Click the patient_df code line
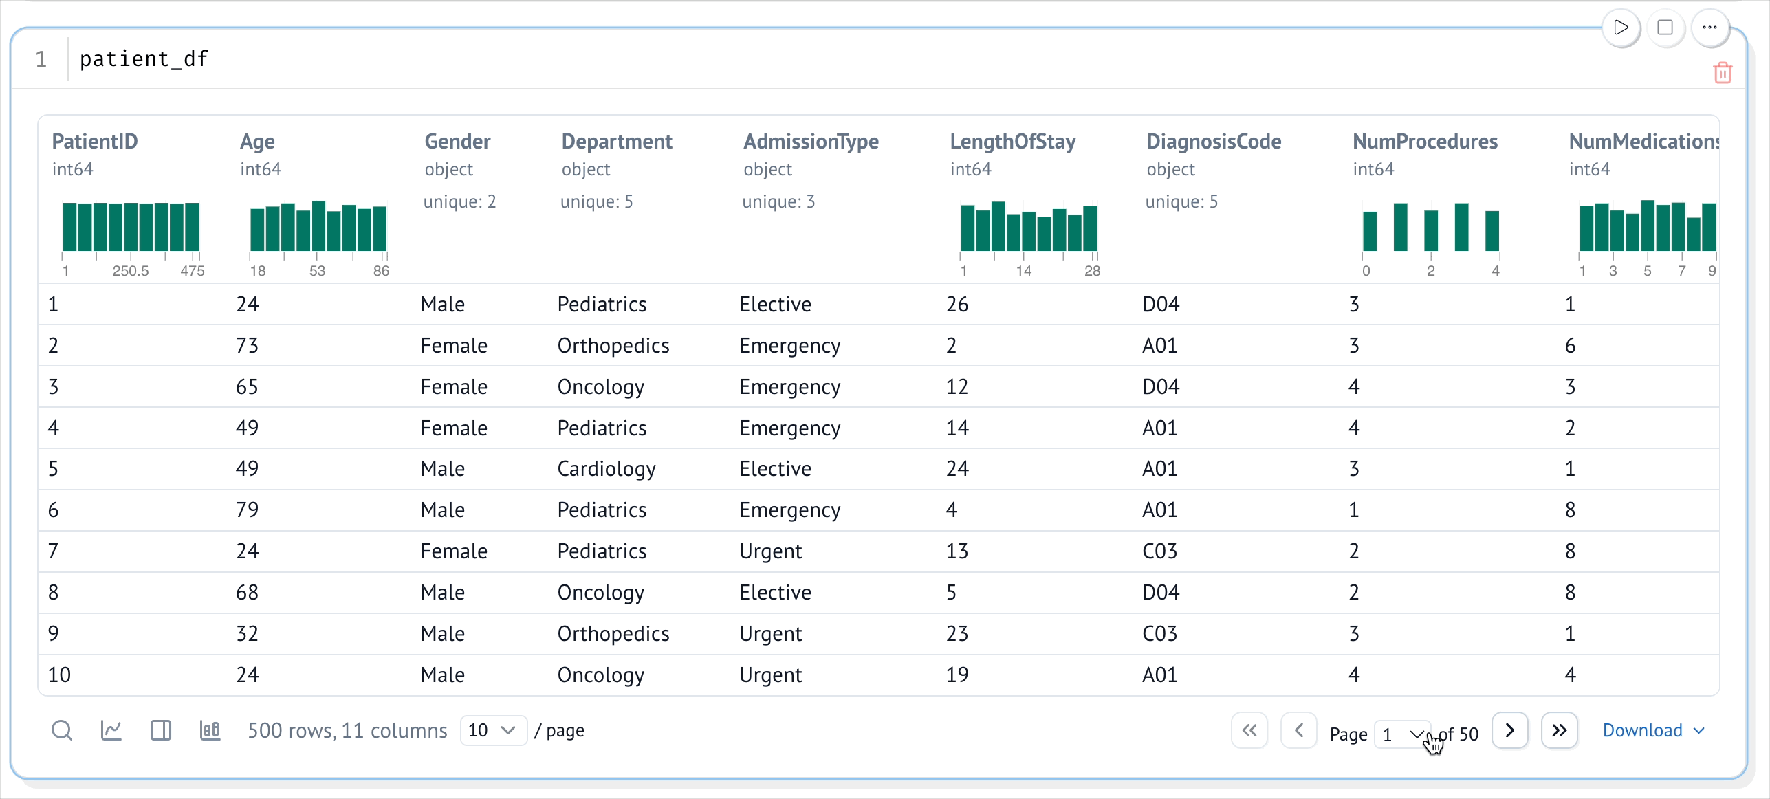This screenshot has height=799, width=1770. click(x=144, y=59)
